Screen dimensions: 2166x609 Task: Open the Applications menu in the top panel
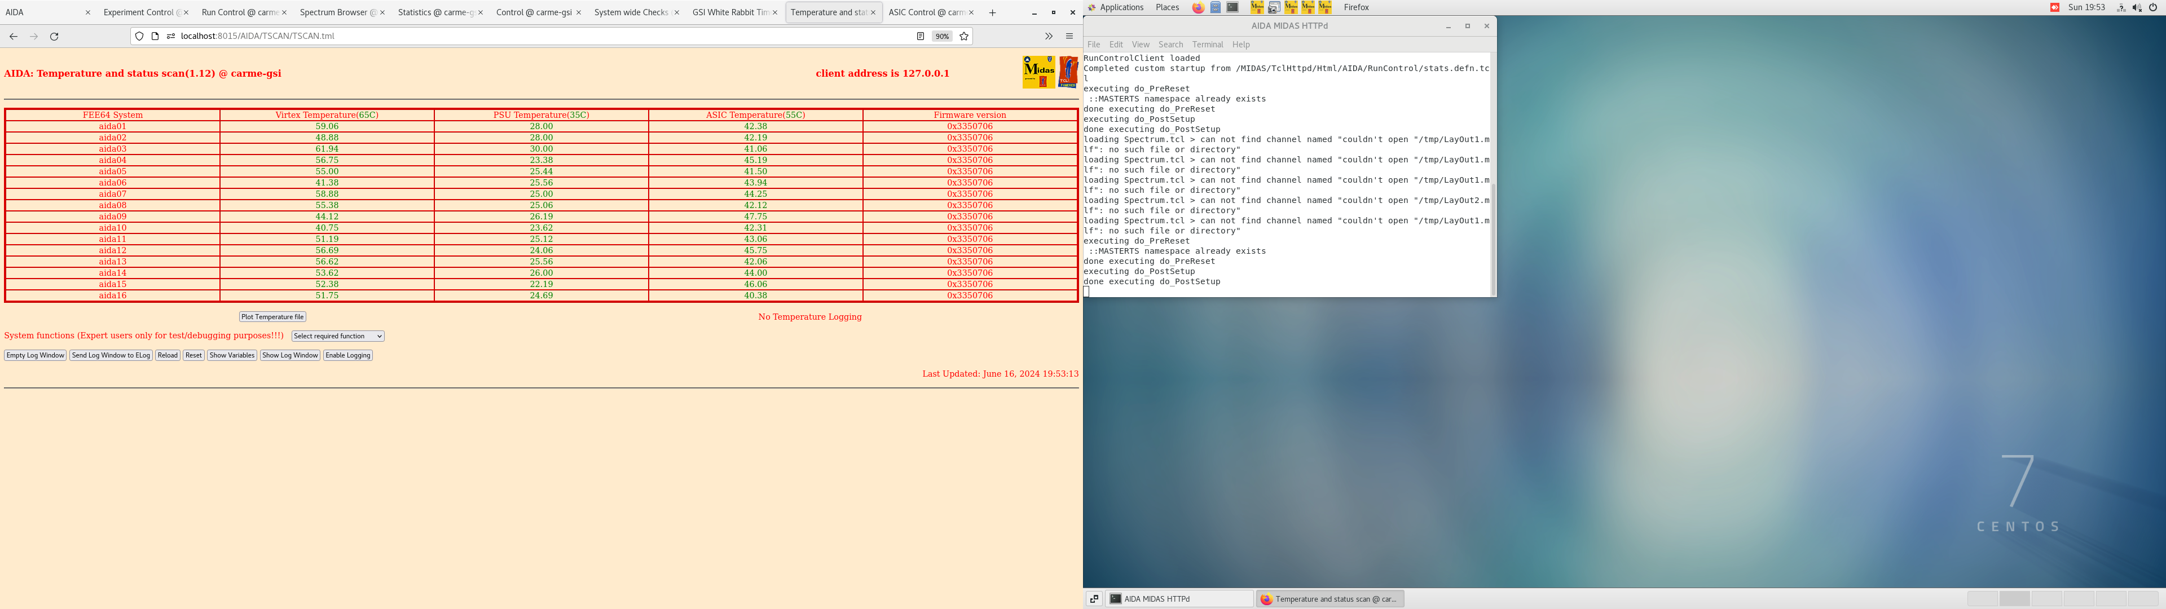1121,7
